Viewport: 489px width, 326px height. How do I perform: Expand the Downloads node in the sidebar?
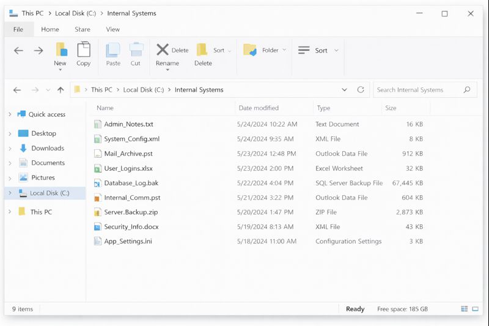coord(10,149)
